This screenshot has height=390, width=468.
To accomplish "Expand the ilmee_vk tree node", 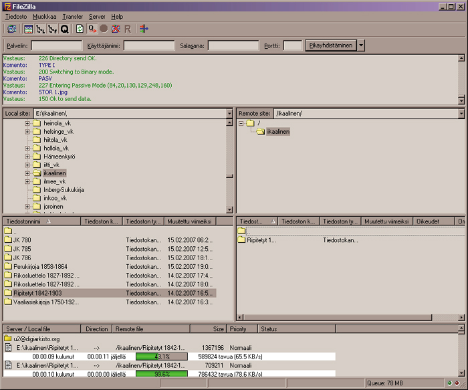I will [x=27, y=181].
